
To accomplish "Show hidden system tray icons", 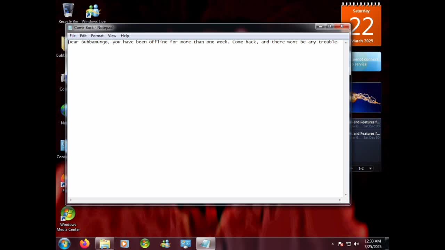I will tap(333, 244).
